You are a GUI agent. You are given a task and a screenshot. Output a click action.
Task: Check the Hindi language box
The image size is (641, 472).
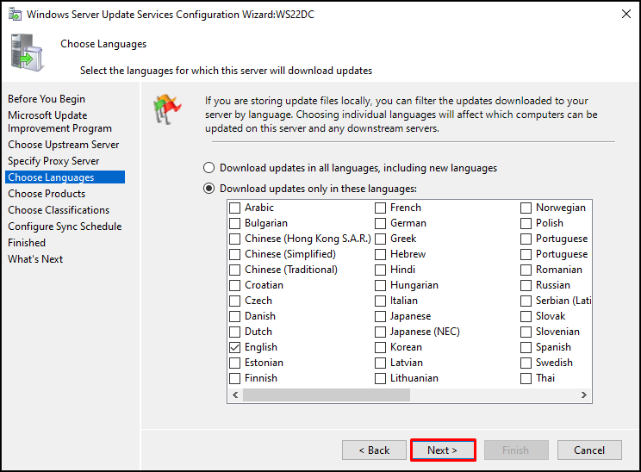[x=380, y=270]
